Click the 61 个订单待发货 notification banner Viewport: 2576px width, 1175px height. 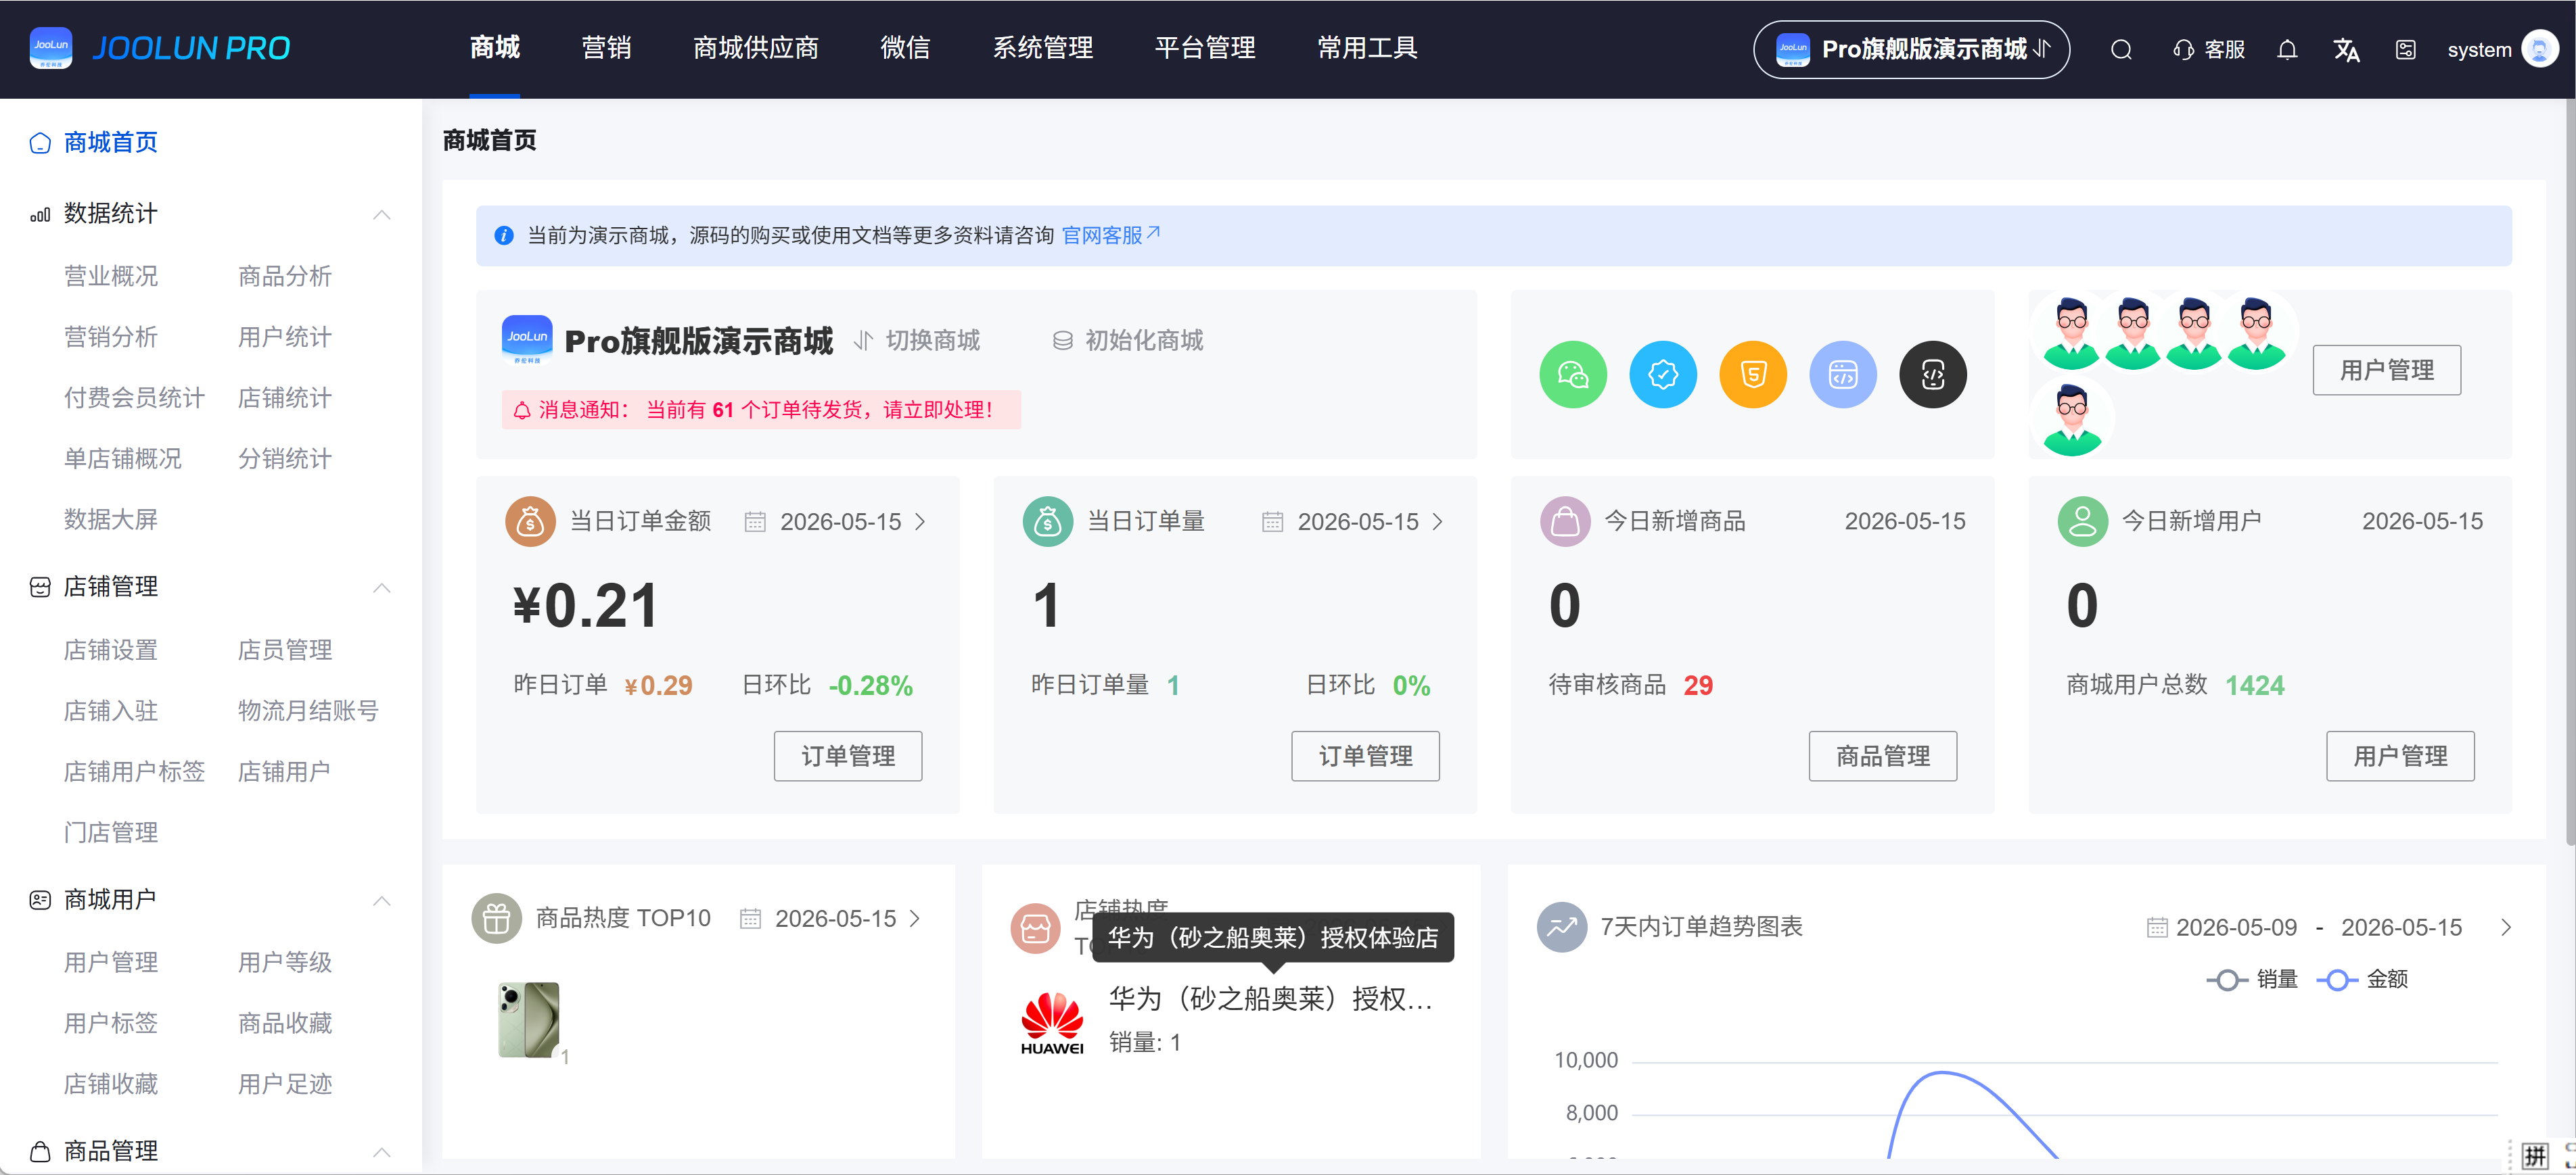point(761,410)
